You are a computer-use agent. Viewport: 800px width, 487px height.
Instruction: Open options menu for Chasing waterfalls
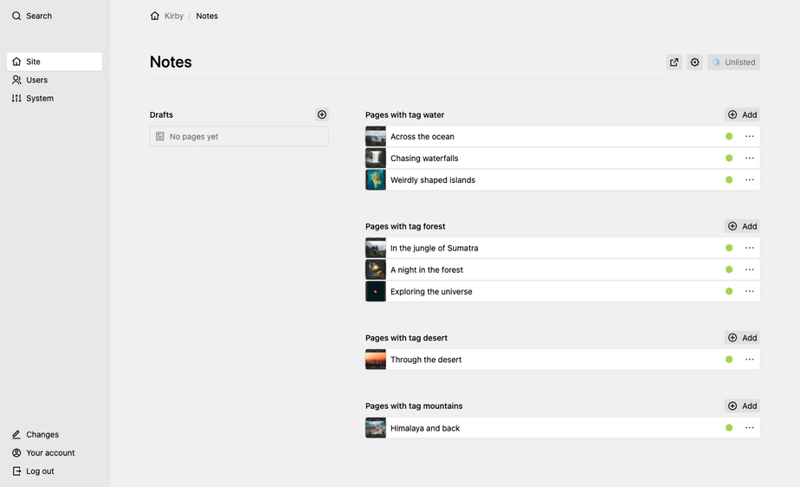pos(750,159)
